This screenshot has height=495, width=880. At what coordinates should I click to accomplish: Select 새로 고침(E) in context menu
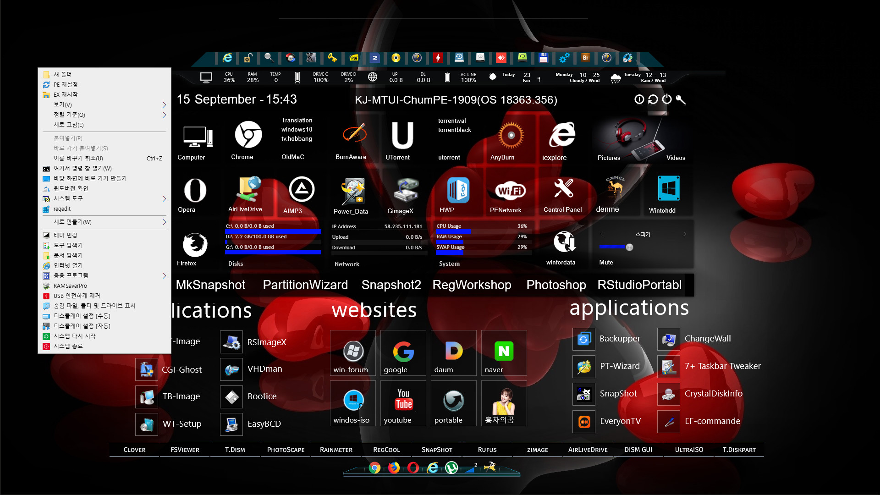pos(104,125)
